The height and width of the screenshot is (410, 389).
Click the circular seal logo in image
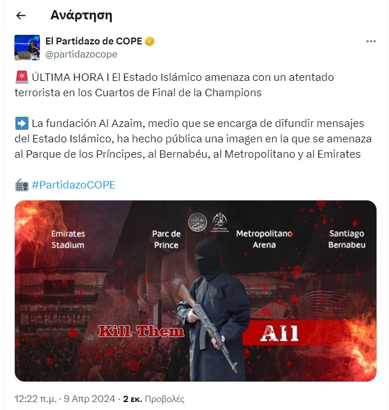[x=198, y=223]
